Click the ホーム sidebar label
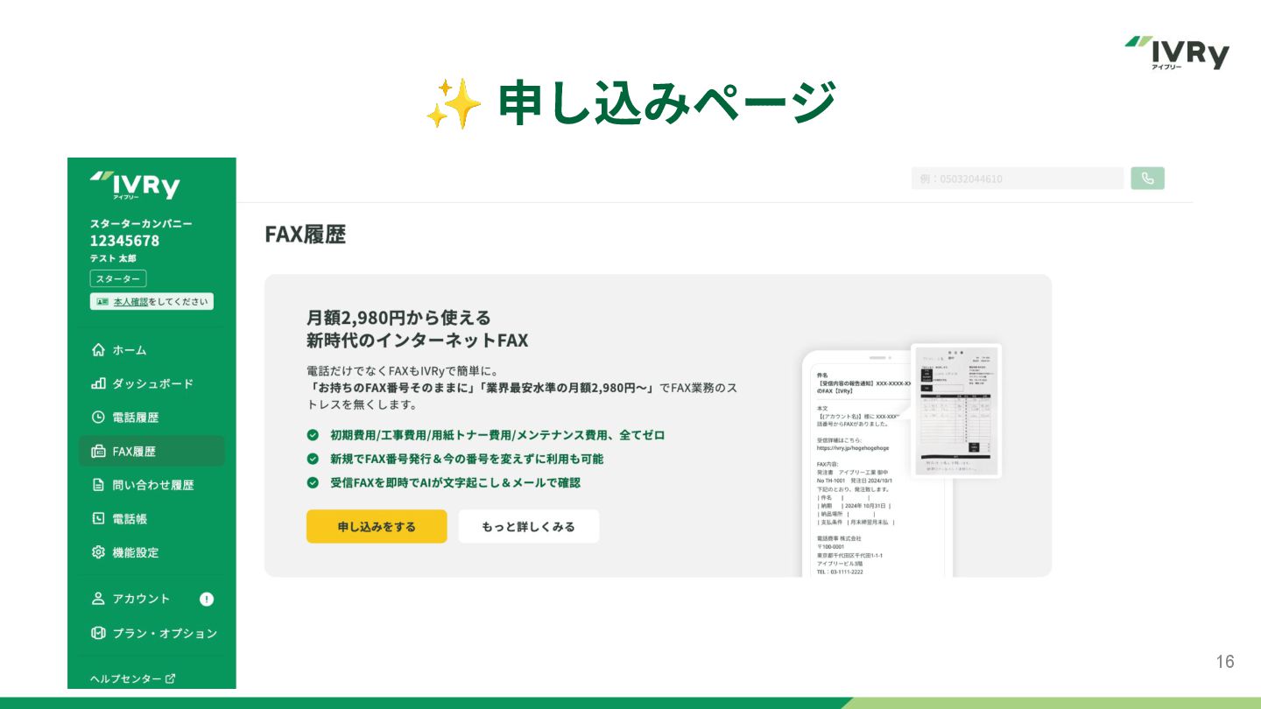The height and width of the screenshot is (709, 1261). [130, 350]
